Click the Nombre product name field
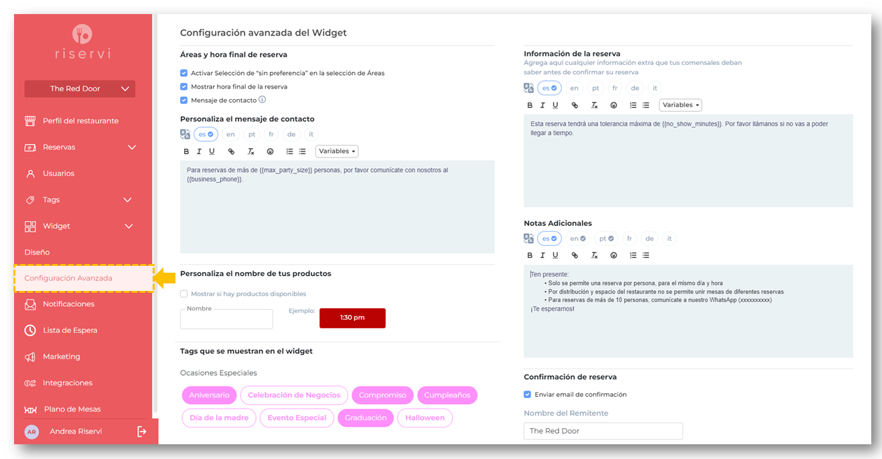 [226, 319]
